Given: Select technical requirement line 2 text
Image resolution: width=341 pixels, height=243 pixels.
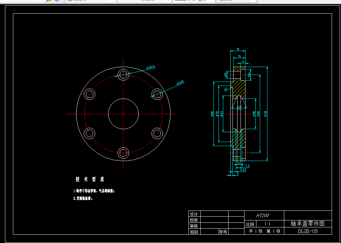Looking at the screenshot, I should [83, 199].
